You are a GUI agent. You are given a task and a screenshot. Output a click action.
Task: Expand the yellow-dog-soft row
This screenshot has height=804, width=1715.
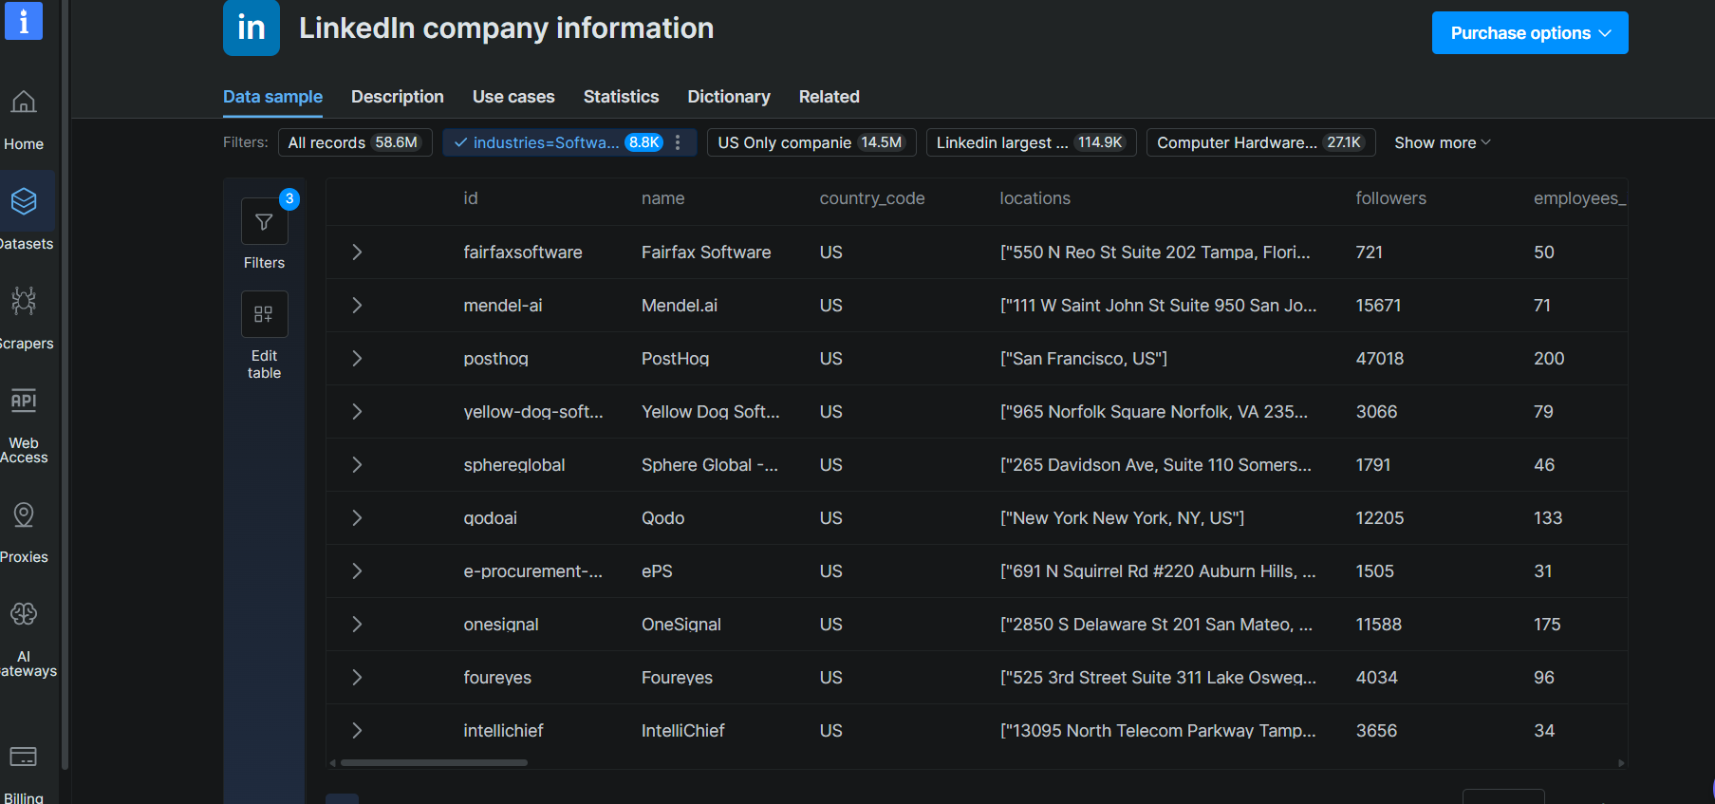point(357,411)
